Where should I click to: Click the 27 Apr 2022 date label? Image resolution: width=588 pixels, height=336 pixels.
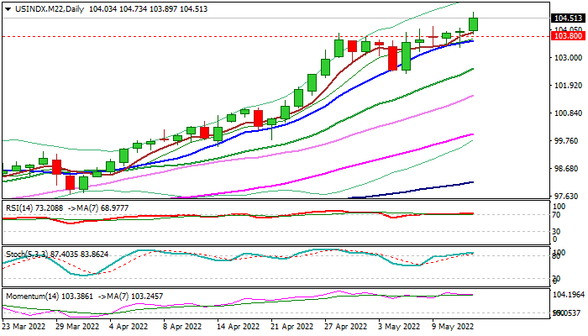pos(347,326)
